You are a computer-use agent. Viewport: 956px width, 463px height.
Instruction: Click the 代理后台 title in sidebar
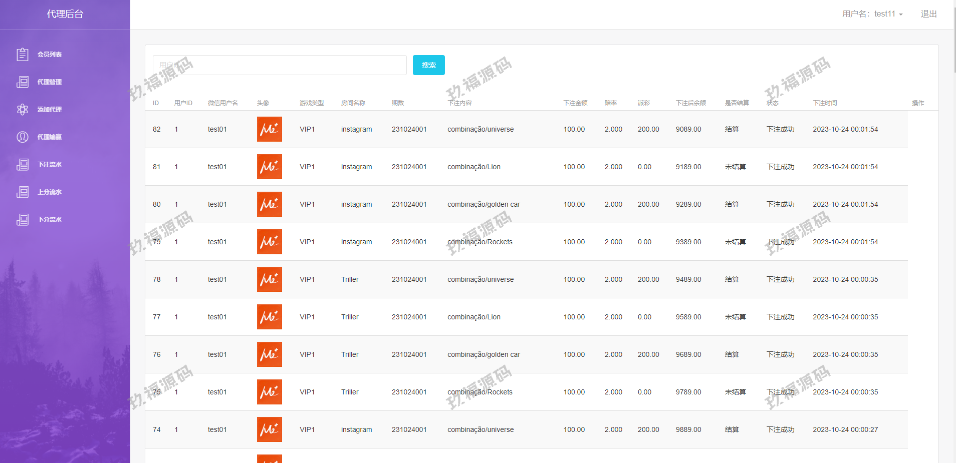65,14
